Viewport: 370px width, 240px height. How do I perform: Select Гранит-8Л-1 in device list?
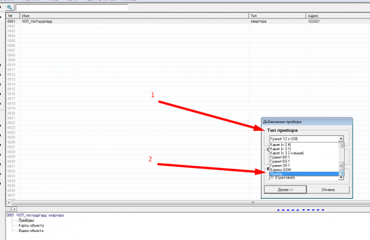click(x=280, y=157)
